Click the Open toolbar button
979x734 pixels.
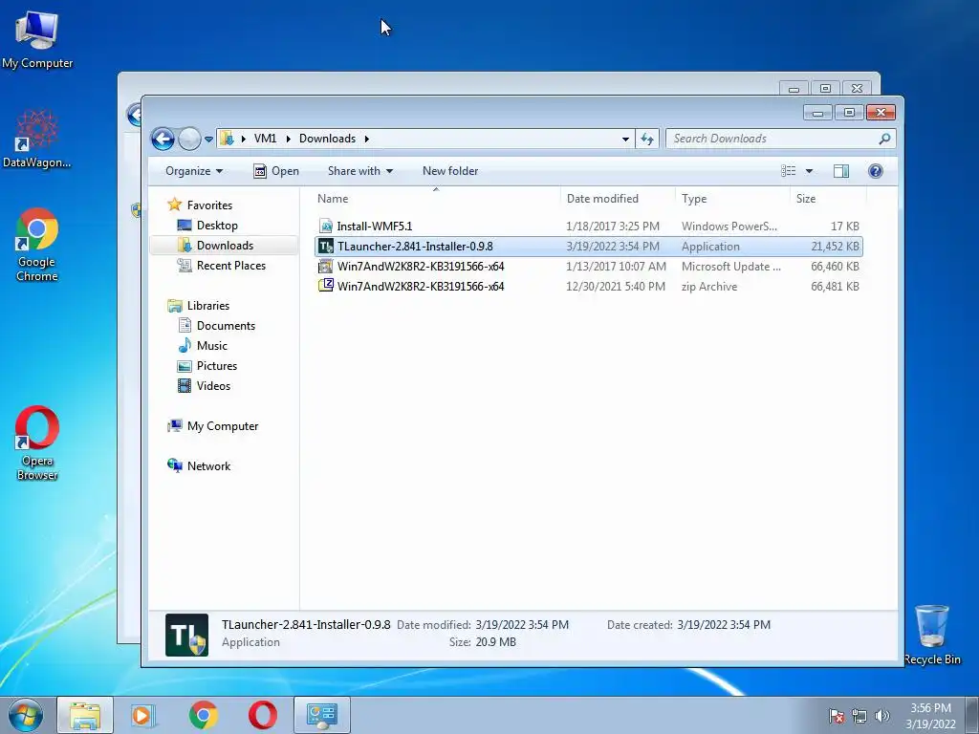click(x=276, y=171)
